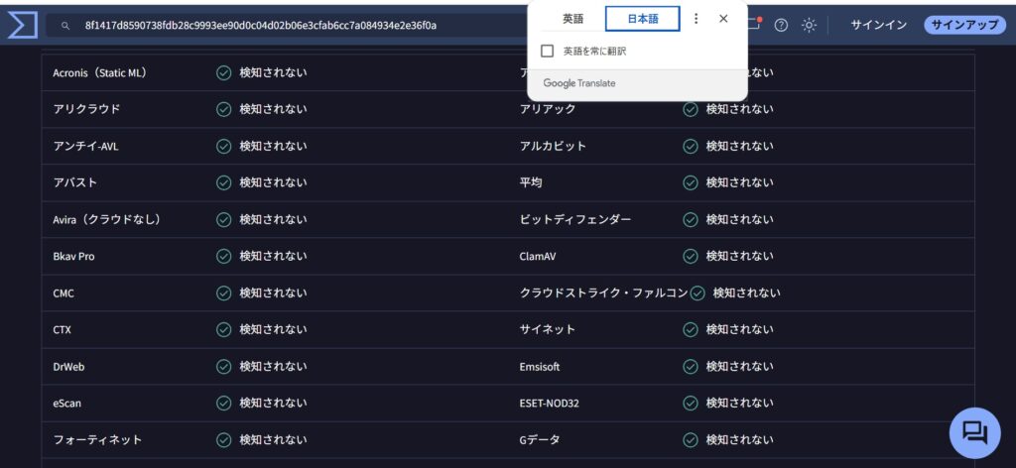The width and height of the screenshot is (1016, 468).
Task: Click the check icon beside アルカビット
Action: pos(691,147)
